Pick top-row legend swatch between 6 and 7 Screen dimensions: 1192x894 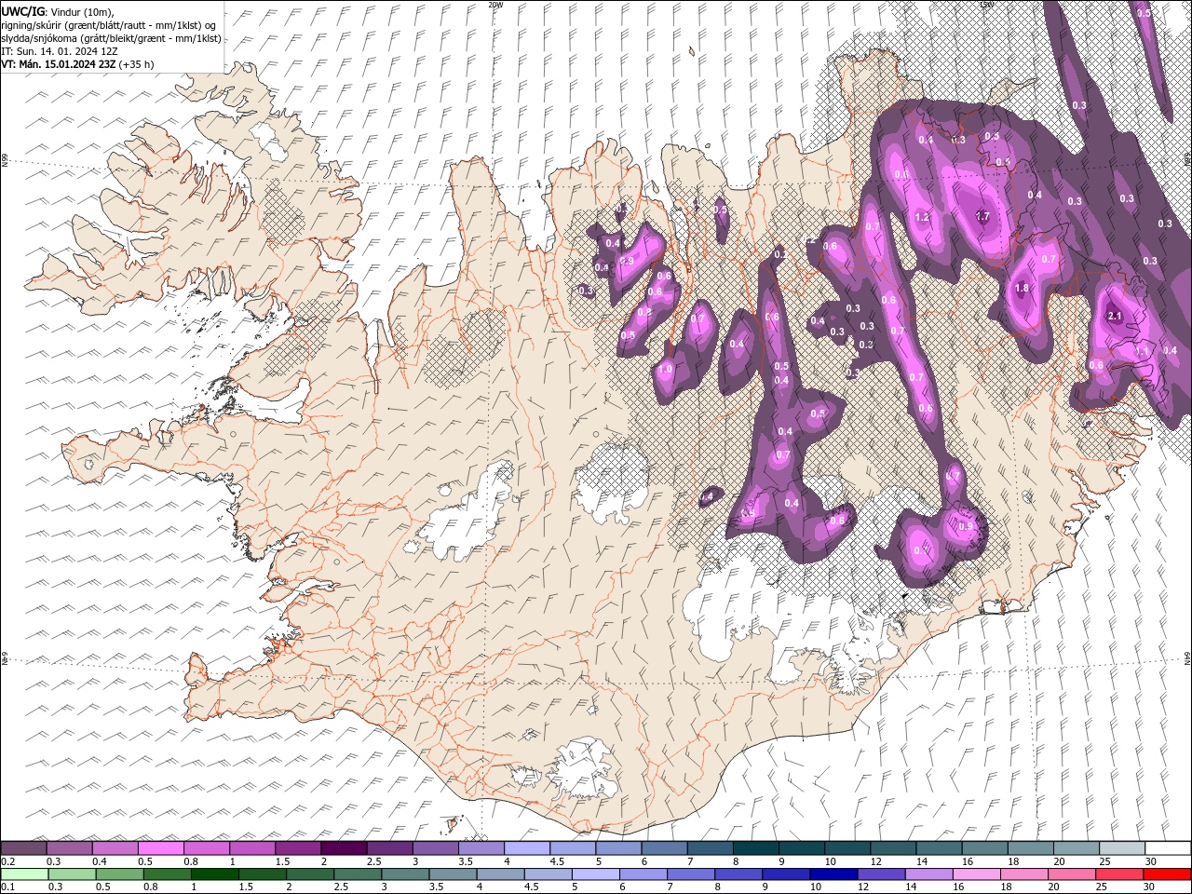pyautogui.click(x=664, y=848)
